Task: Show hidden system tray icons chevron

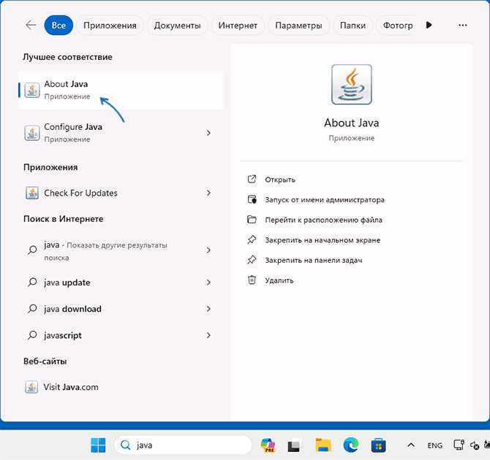Action: click(410, 445)
